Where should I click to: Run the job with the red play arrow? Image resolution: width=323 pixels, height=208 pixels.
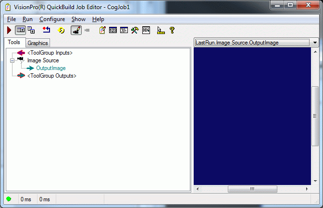[9, 30]
